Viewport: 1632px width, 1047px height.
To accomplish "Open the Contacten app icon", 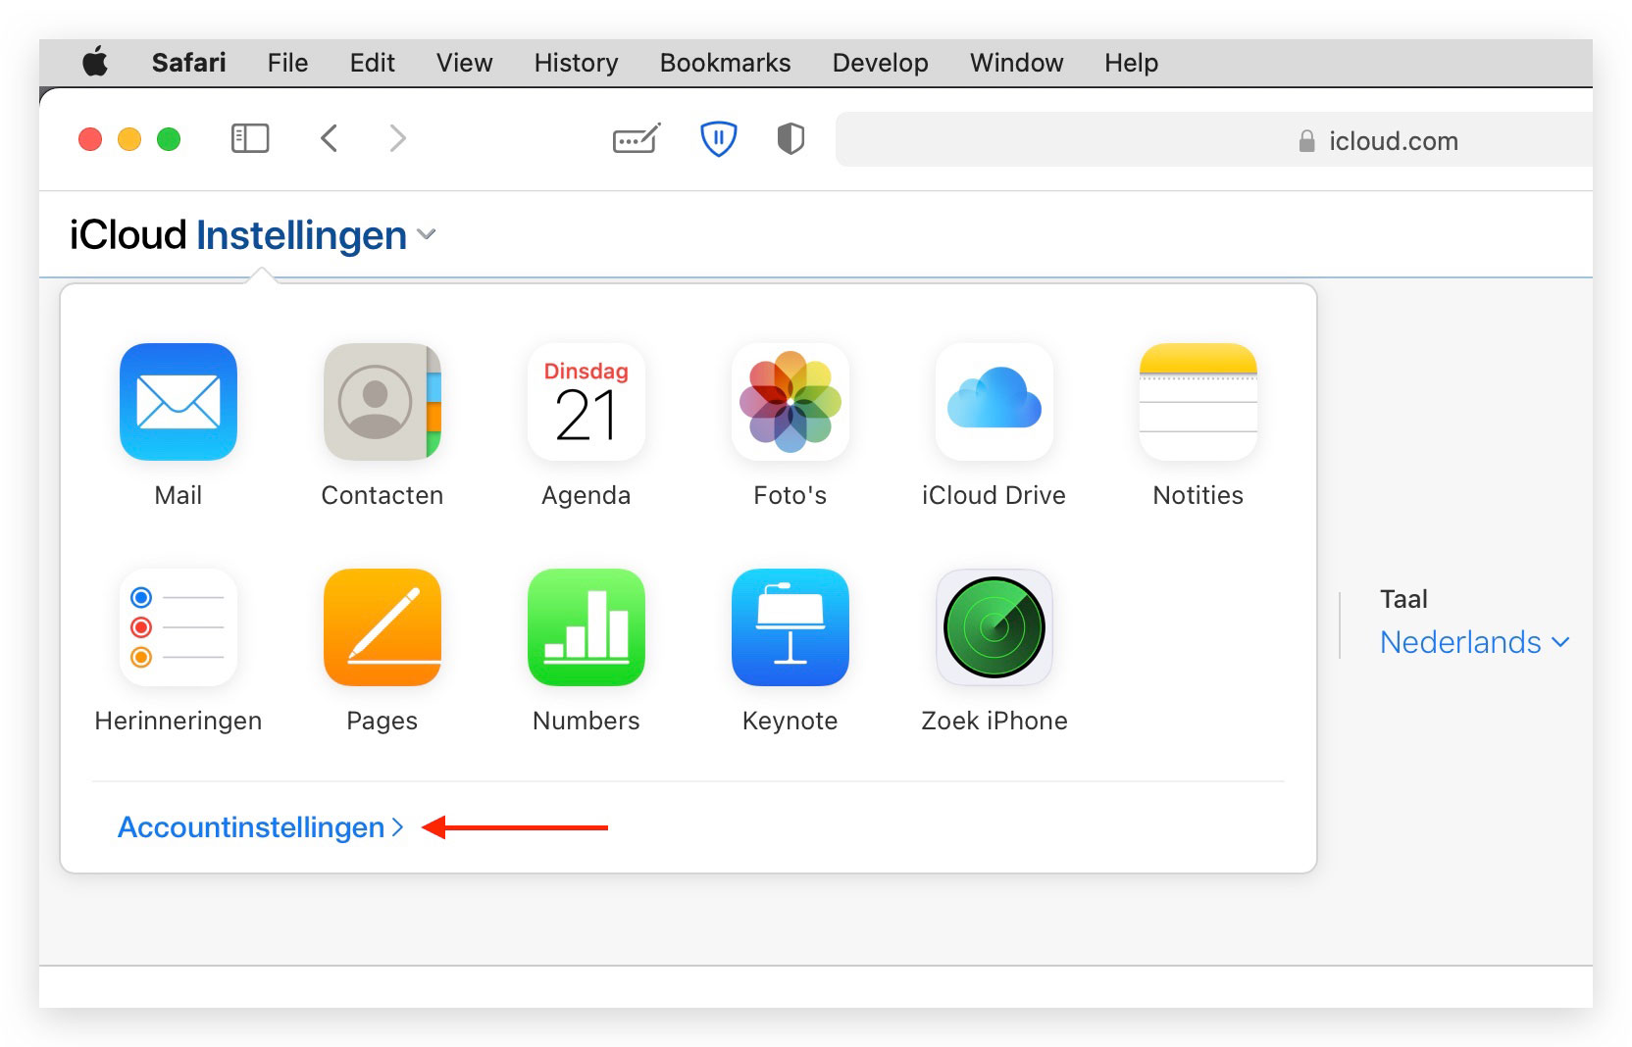I will click(x=382, y=402).
